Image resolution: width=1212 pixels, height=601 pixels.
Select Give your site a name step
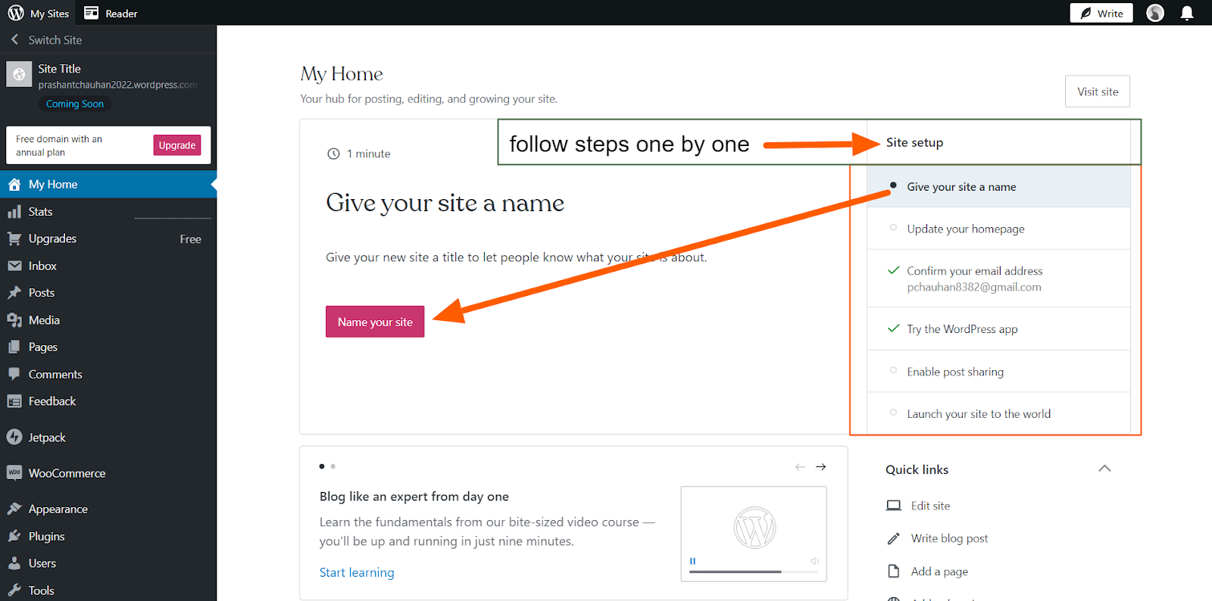998,187
